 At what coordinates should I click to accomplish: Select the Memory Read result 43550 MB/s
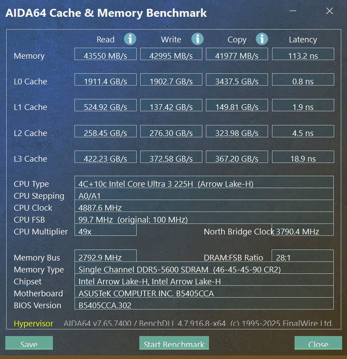(x=105, y=54)
